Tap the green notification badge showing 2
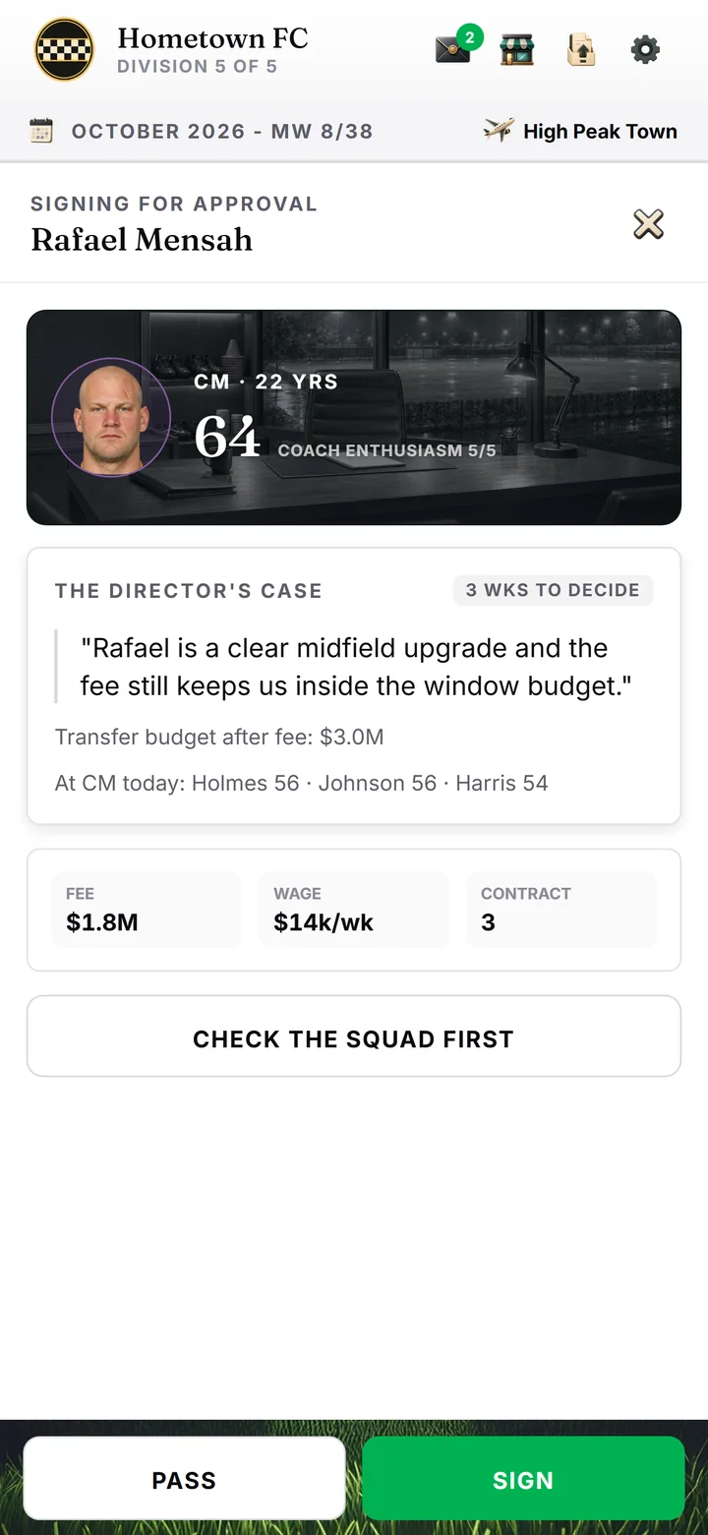 coord(470,37)
